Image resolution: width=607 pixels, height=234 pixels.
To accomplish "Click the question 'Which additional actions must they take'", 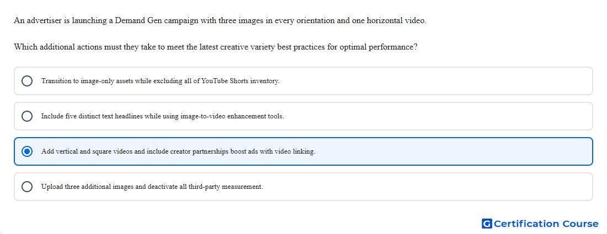I will click(x=216, y=47).
